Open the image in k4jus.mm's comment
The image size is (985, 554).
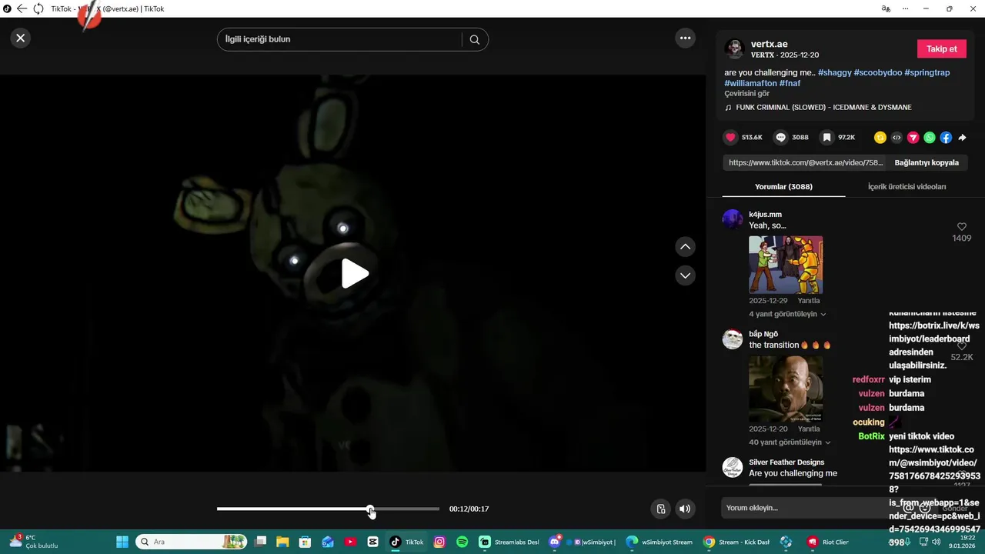pos(786,265)
